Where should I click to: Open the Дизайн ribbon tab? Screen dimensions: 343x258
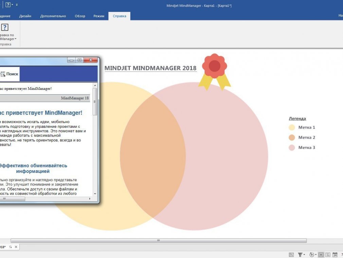(25, 16)
